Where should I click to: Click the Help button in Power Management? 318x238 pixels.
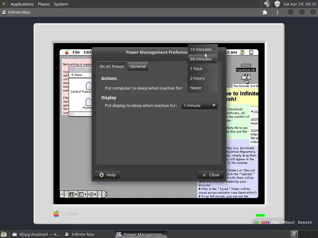107,175
